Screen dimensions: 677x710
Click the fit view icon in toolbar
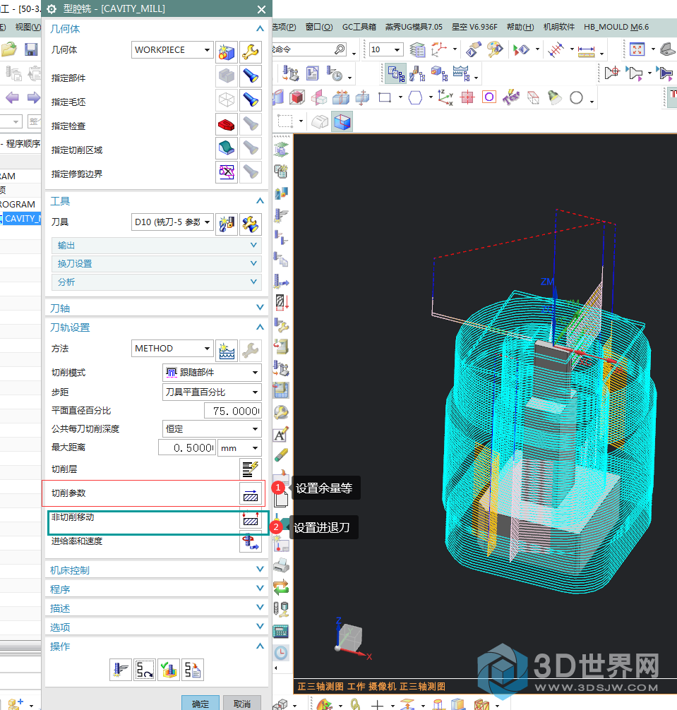point(637,49)
